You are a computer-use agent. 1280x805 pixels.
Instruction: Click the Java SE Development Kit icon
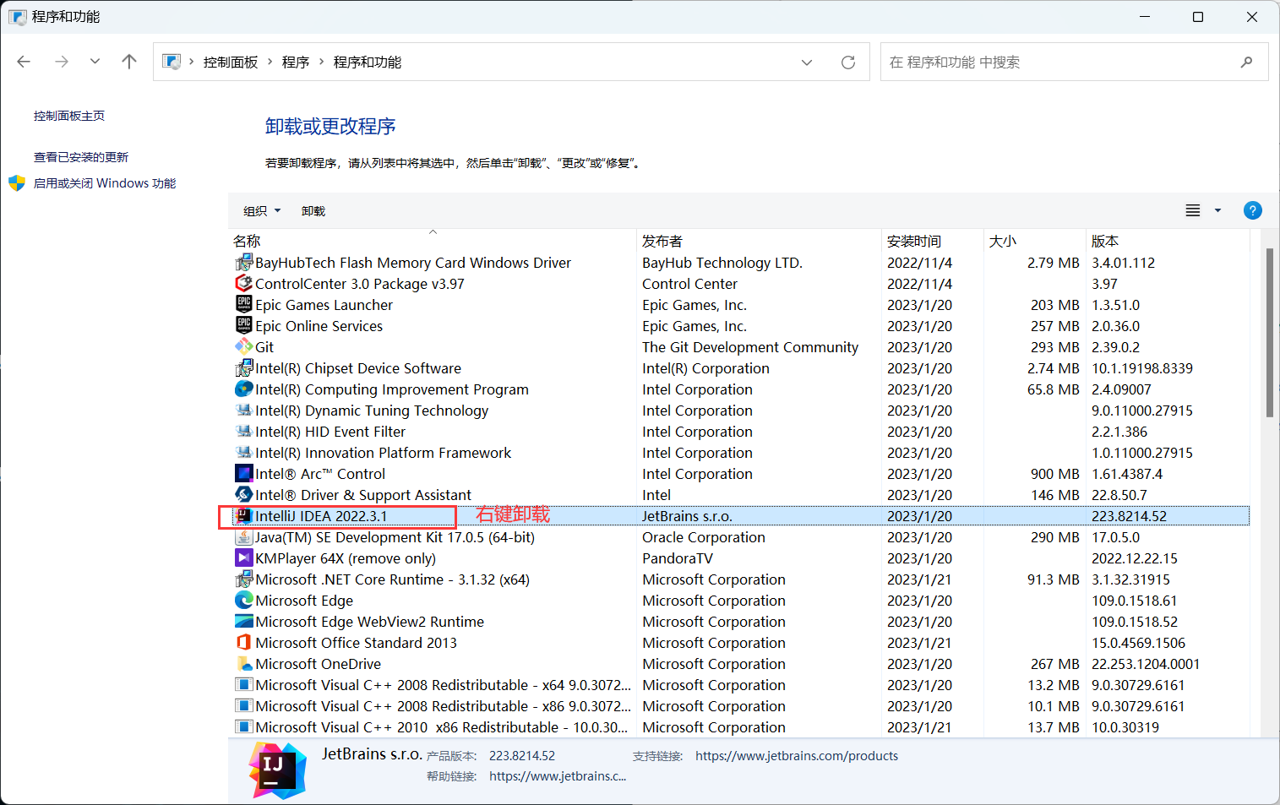click(x=244, y=536)
